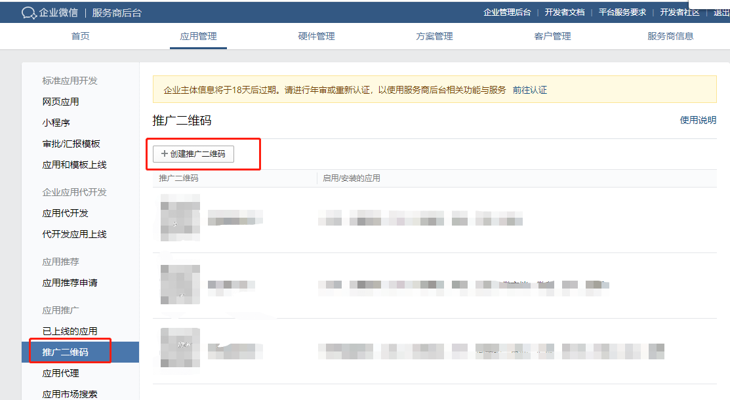Switch to 硬件管理 tab
The height and width of the screenshot is (400, 730).
tap(317, 36)
